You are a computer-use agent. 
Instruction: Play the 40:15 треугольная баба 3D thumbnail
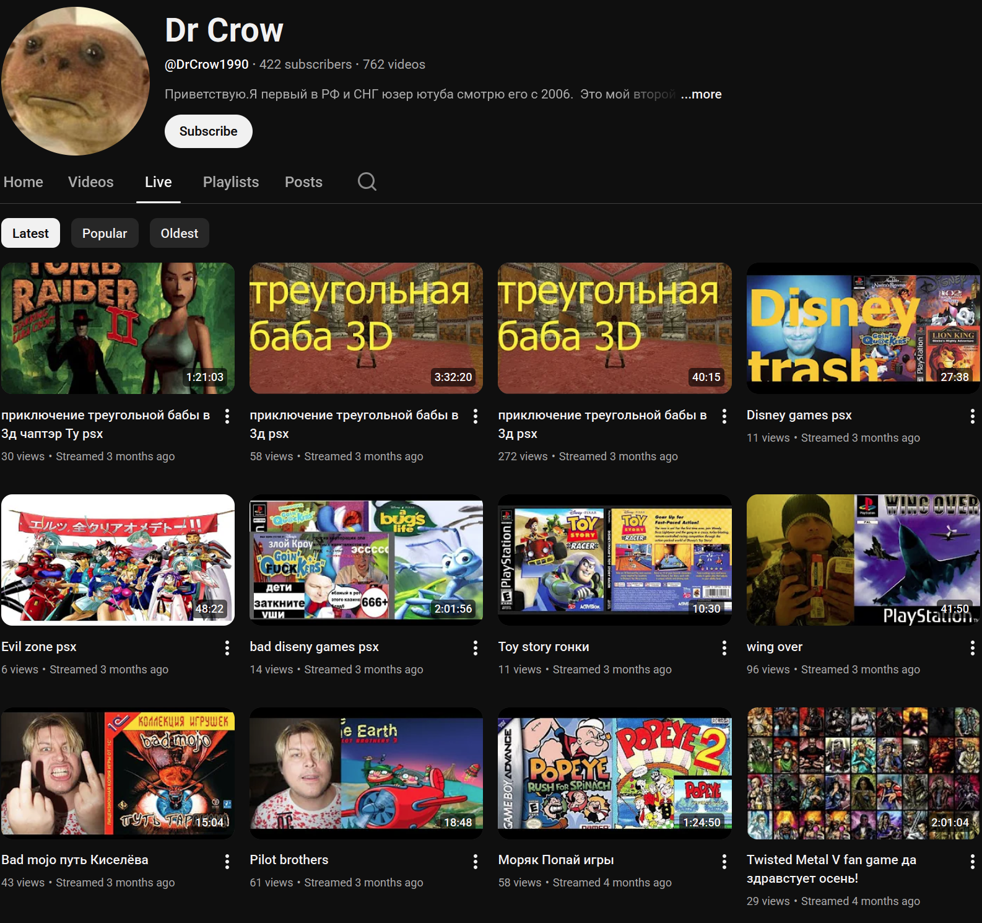(x=615, y=328)
